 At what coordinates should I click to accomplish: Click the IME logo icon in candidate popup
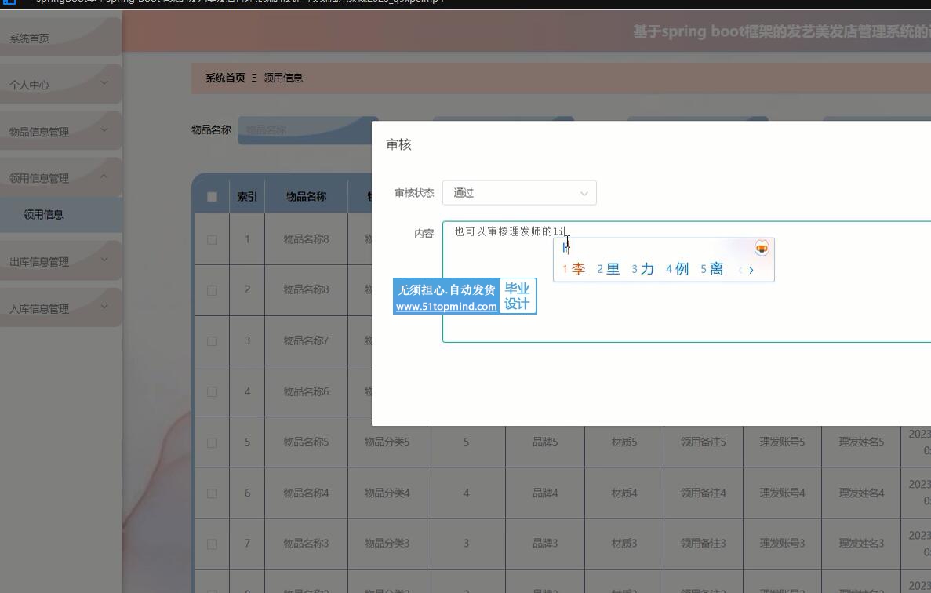point(761,248)
